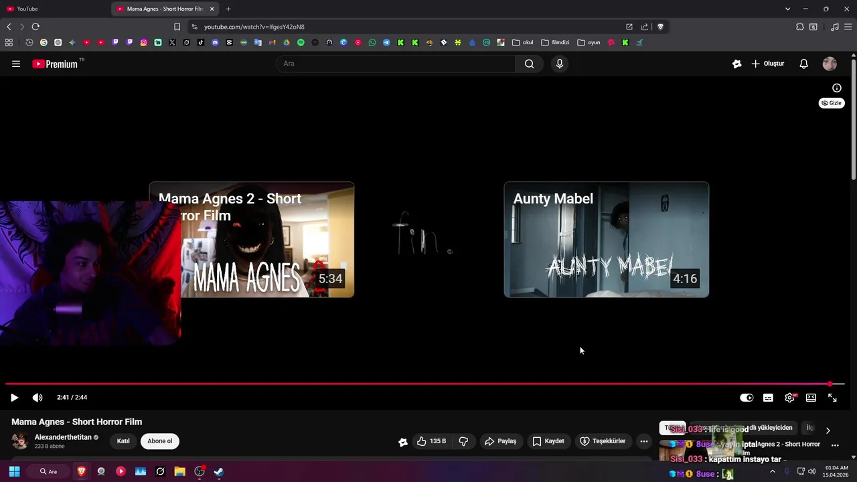The height and width of the screenshot is (482, 857).
Task: Open Discord bookmark in bookmarks bar
Action: pos(215,42)
